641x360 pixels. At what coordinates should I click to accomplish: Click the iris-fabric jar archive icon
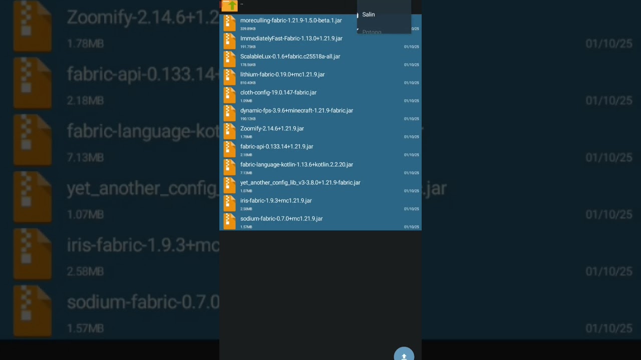[x=230, y=203]
